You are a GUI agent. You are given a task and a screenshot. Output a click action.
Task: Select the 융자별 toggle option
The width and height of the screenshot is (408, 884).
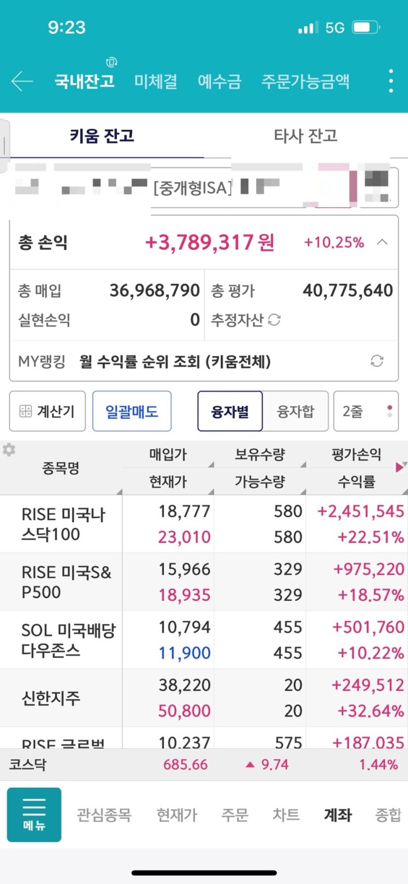point(230,411)
